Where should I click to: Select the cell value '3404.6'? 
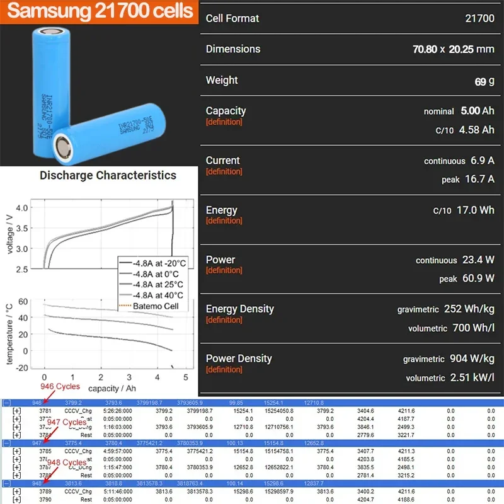[366, 411]
